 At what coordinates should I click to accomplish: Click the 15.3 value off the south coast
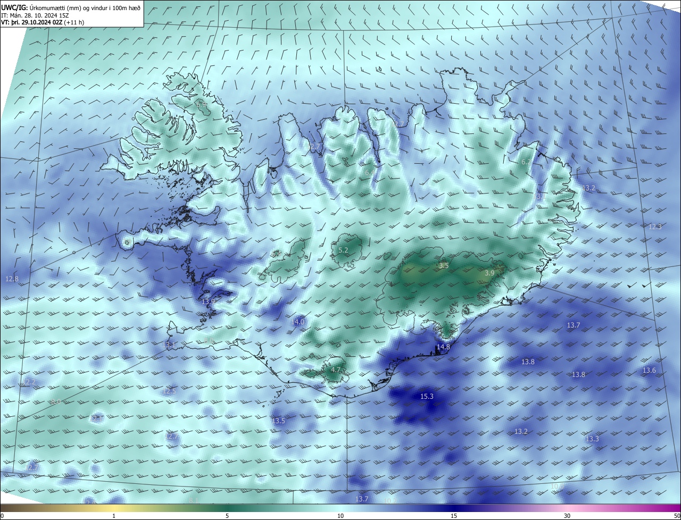(x=427, y=397)
